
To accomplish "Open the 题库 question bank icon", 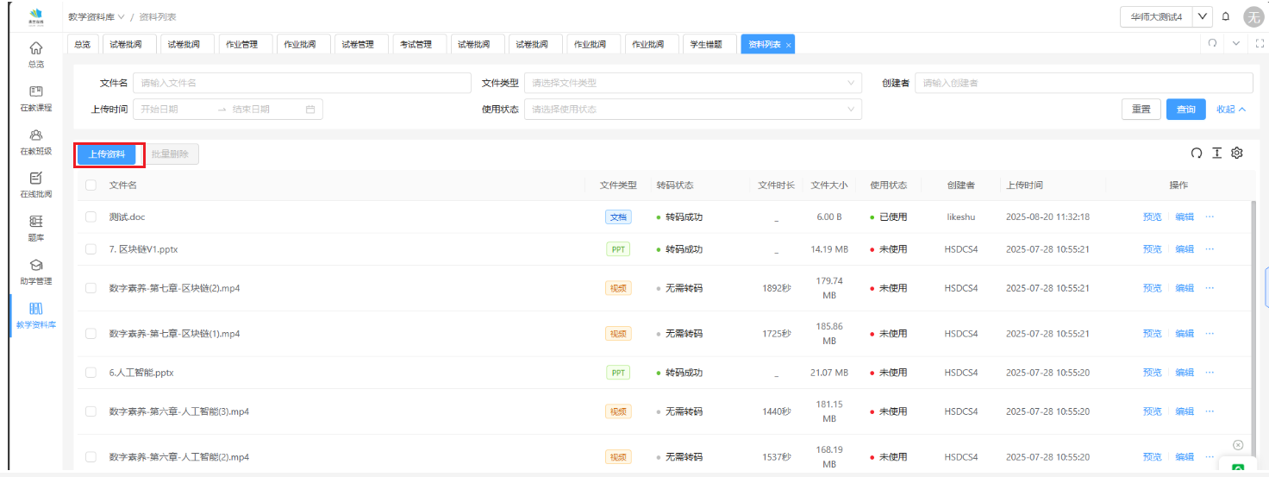I will point(35,227).
